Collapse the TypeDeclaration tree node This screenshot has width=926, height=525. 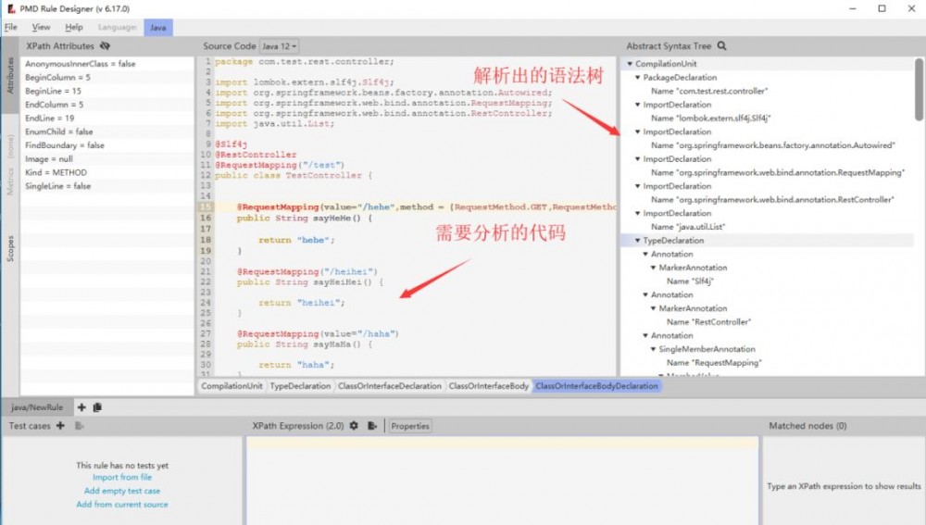(x=638, y=241)
